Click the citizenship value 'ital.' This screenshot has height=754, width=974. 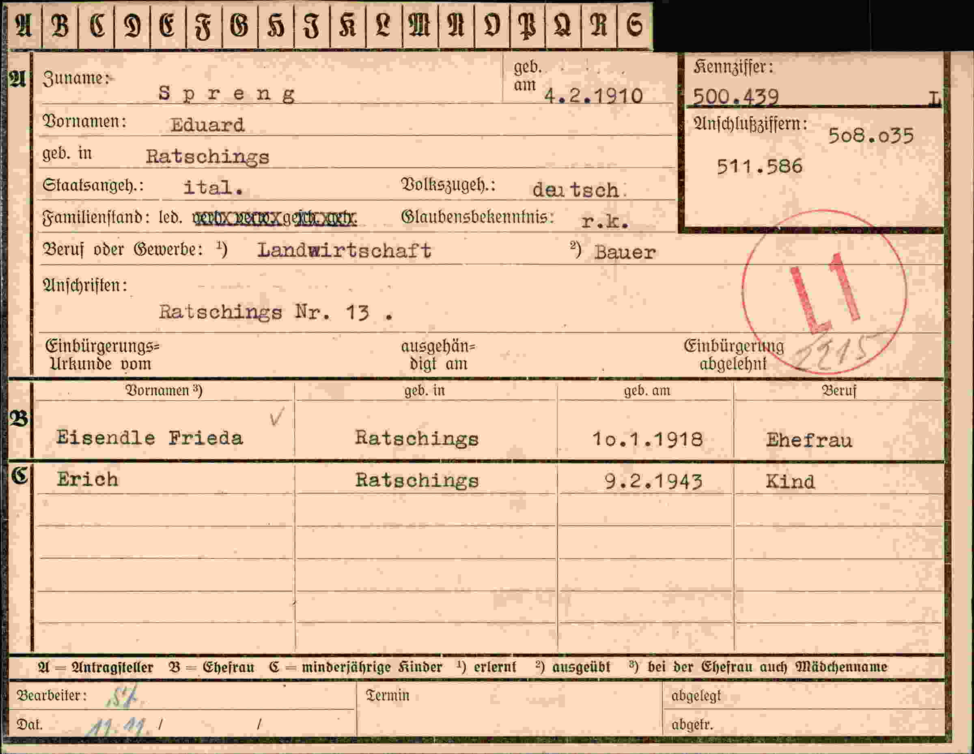213,188
